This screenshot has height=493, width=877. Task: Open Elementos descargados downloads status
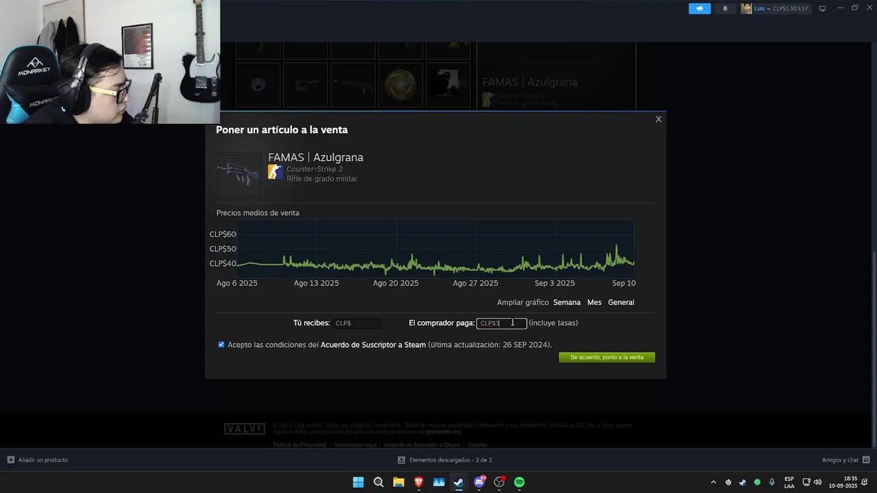coord(445,459)
